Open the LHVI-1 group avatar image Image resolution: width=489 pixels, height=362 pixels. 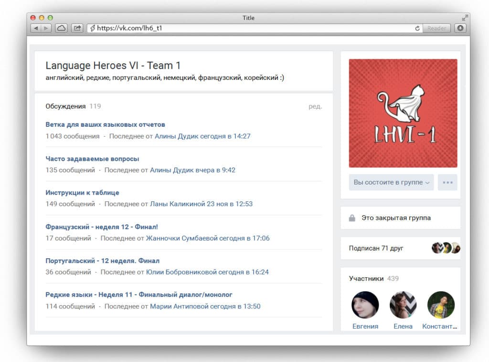coord(403,113)
